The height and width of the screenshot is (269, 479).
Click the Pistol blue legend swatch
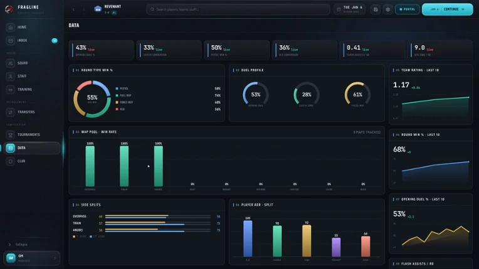pyautogui.click(x=117, y=89)
